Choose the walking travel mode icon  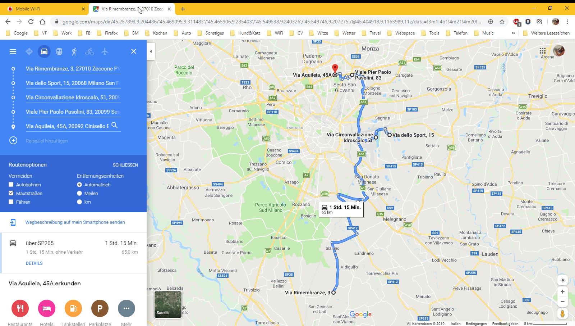coord(74,51)
